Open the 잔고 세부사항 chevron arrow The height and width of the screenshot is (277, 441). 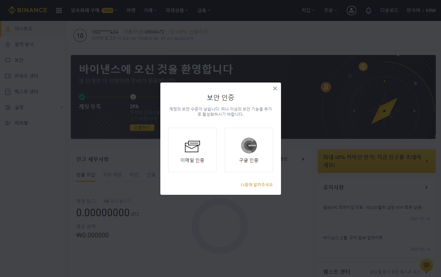click(x=303, y=159)
